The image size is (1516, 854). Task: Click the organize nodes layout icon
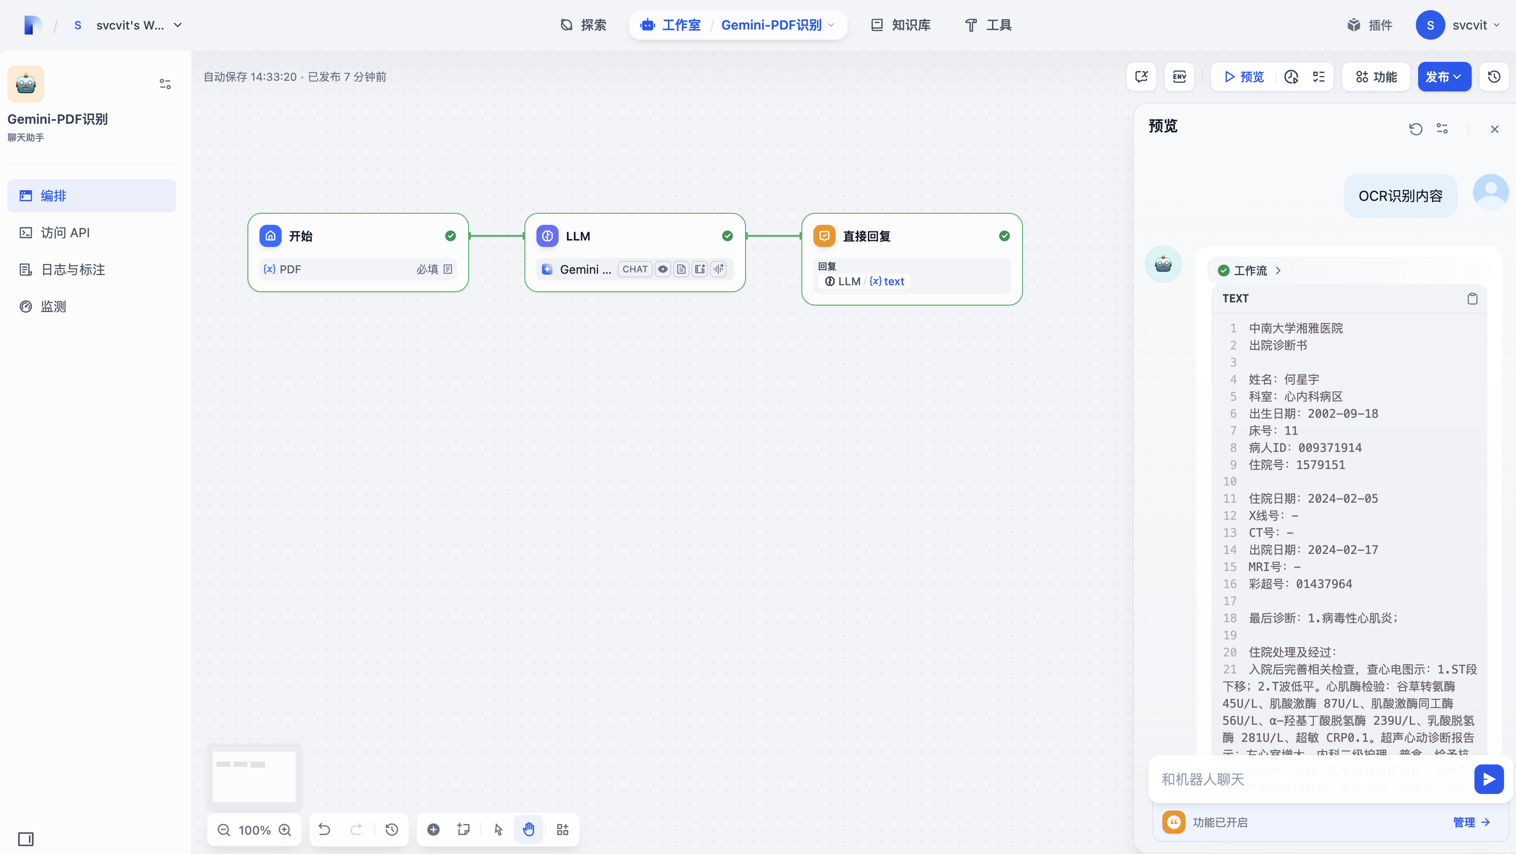coord(563,829)
